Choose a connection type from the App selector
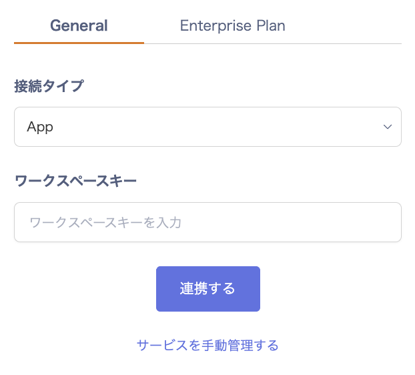The height and width of the screenshot is (375, 415). coord(207,127)
